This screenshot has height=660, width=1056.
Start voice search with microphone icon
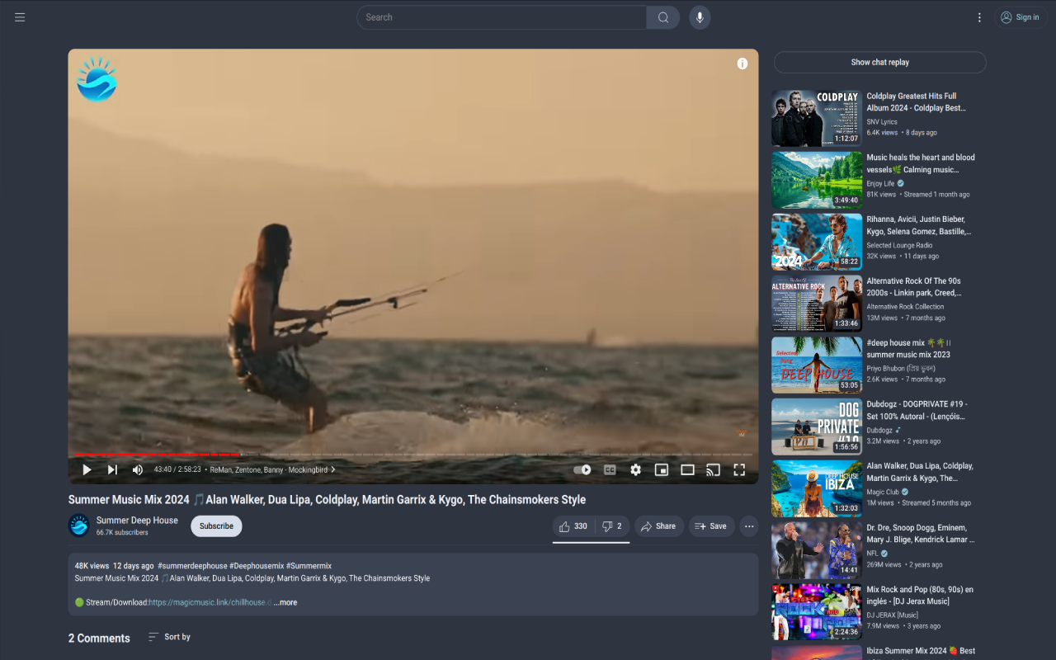[700, 17]
